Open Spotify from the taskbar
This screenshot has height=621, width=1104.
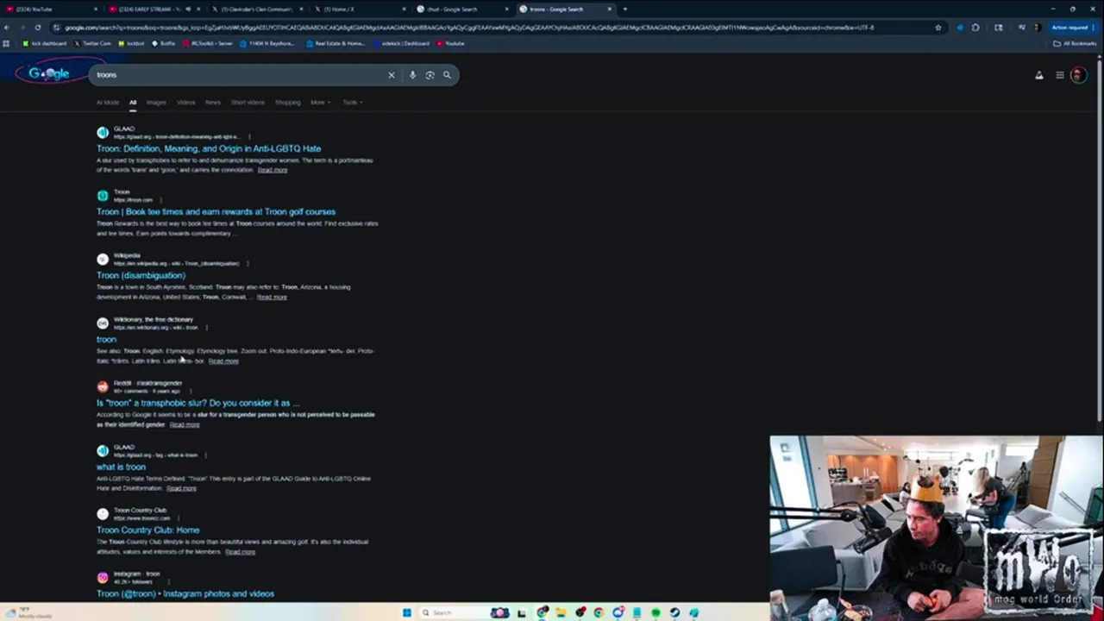[x=655, y=612]
